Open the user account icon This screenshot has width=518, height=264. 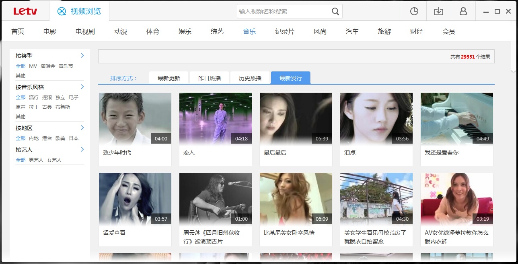(x=463, y=11)
